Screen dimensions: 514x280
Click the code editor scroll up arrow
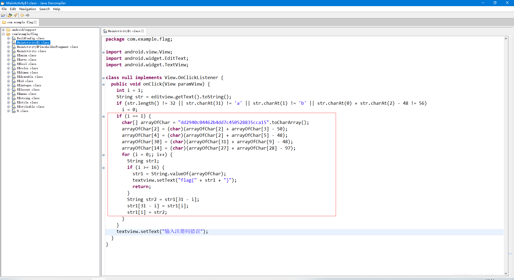coord(506,38)
